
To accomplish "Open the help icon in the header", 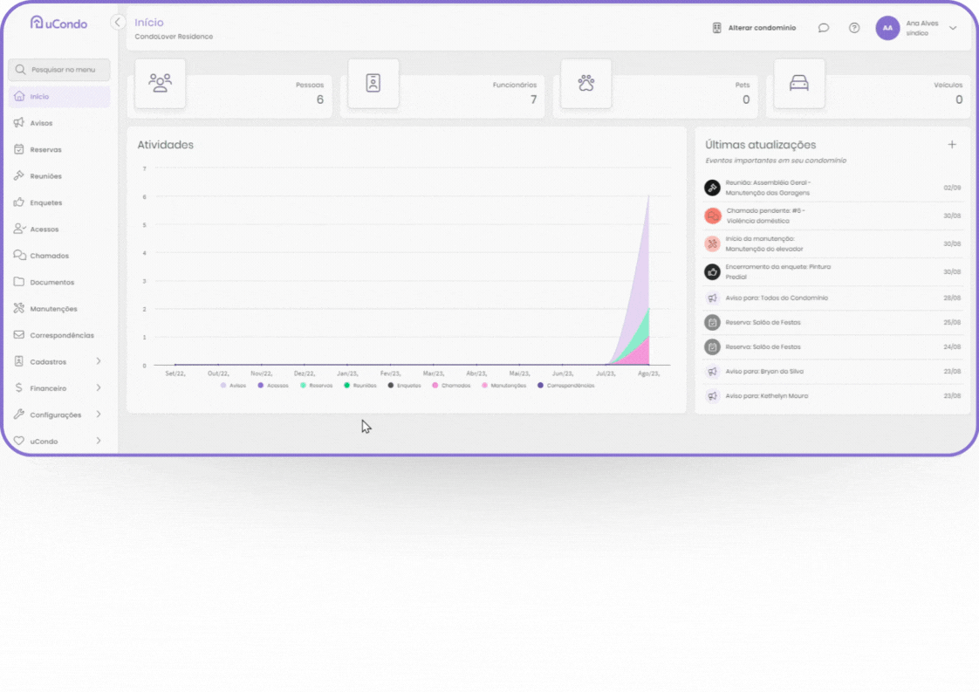I will pyautogui.click(x=853, y=27).
